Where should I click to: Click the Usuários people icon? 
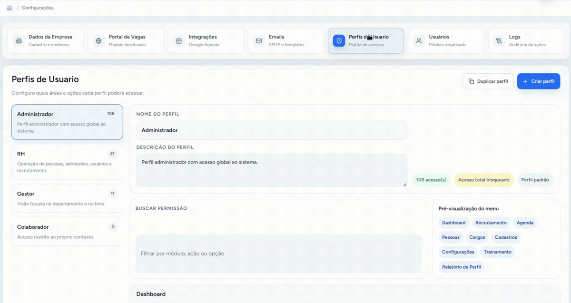(x=419, y=41)
